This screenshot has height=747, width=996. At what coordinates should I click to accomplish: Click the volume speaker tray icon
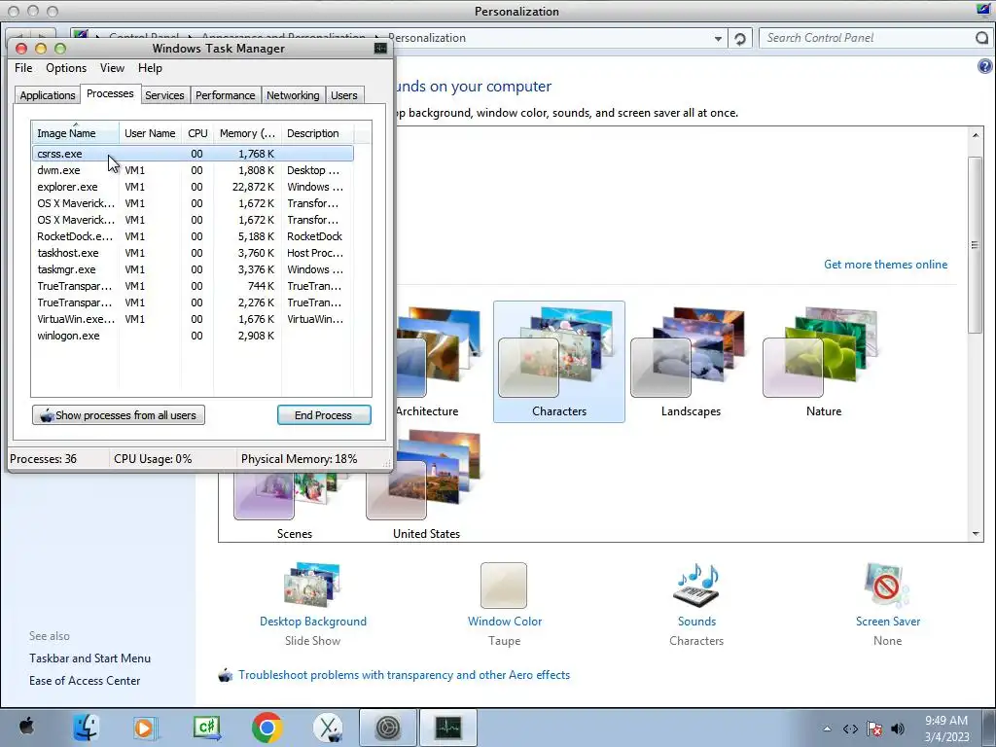click(x=898, y=729)
